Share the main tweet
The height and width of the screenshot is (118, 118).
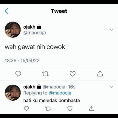point(100,74)
